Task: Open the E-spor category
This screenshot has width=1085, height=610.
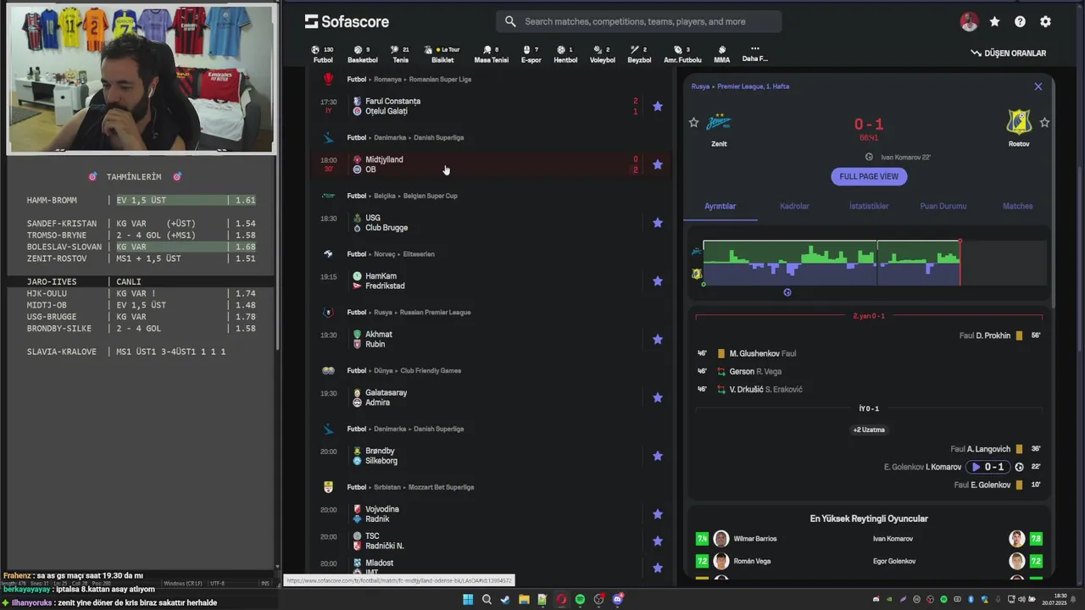Action: 531,54
